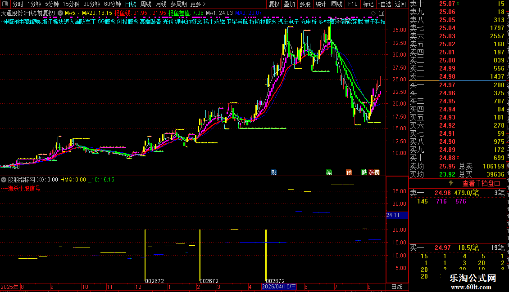This screenshot has width=509, height=292.
Task: Select the 30分钟 period
Action: [x=91, y=4]
